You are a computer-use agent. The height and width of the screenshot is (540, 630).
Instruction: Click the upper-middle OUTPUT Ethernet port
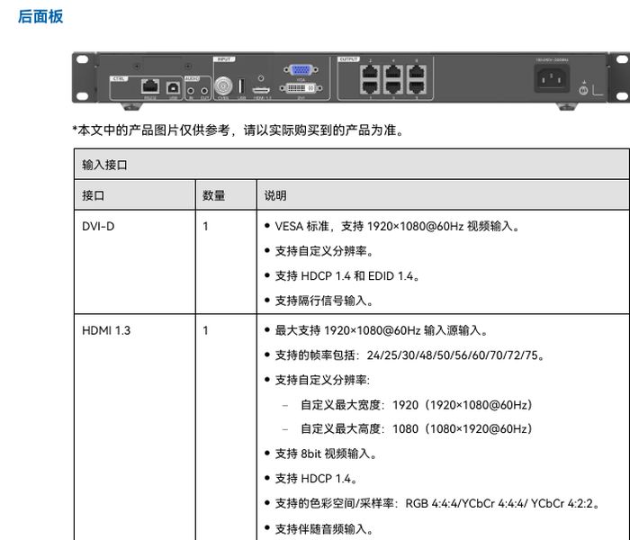tap(393, 73)
